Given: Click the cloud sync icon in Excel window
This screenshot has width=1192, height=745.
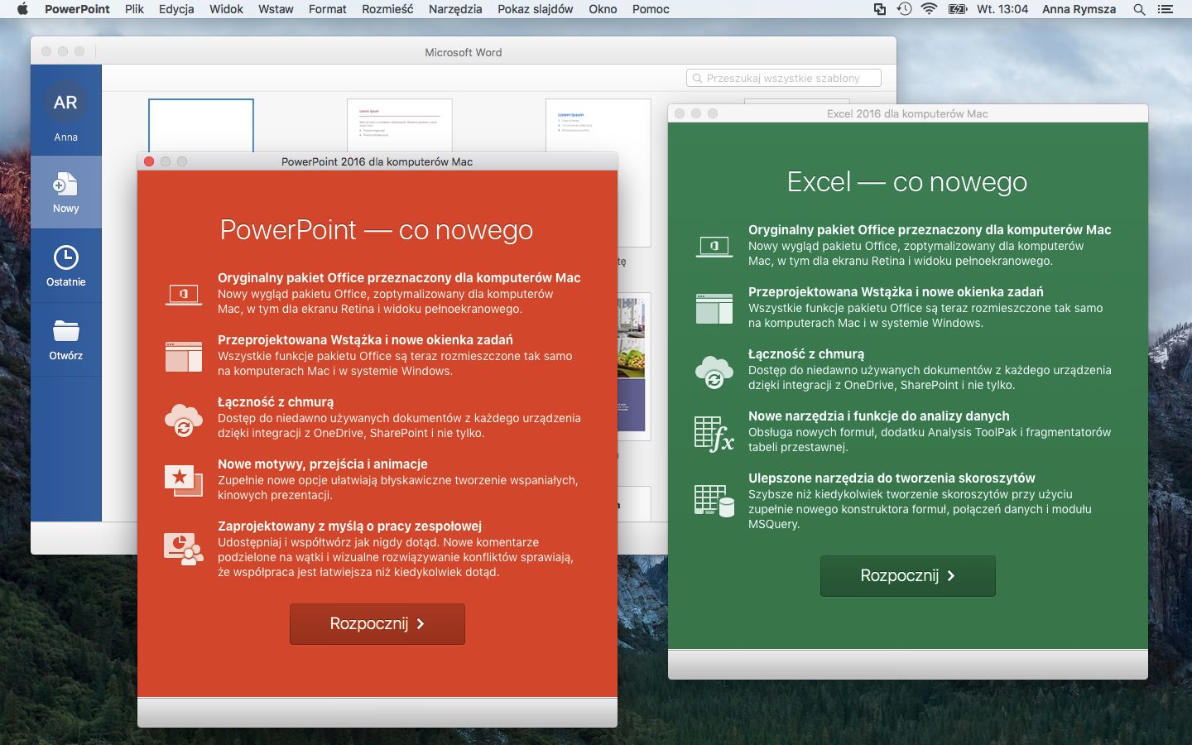Looking at the screenshot, I should [714, 372].
